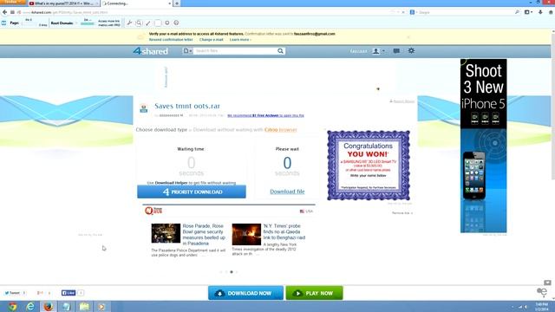This screenshot has width=555, height=312.
Task: Click the blue Download Now button
Action: pyautogui.click(x=245, y=293)
